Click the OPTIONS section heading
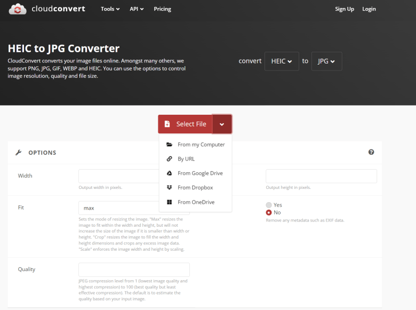The image size is (416, 310). pyautogui.click(x=43, y=153)
